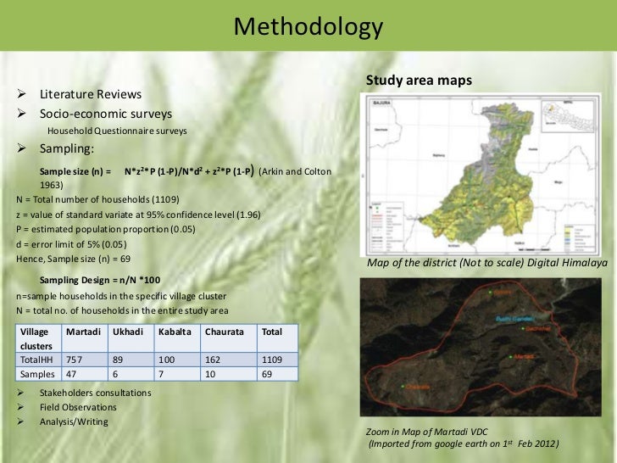Click the 'Samples' row label

[38, 374]
